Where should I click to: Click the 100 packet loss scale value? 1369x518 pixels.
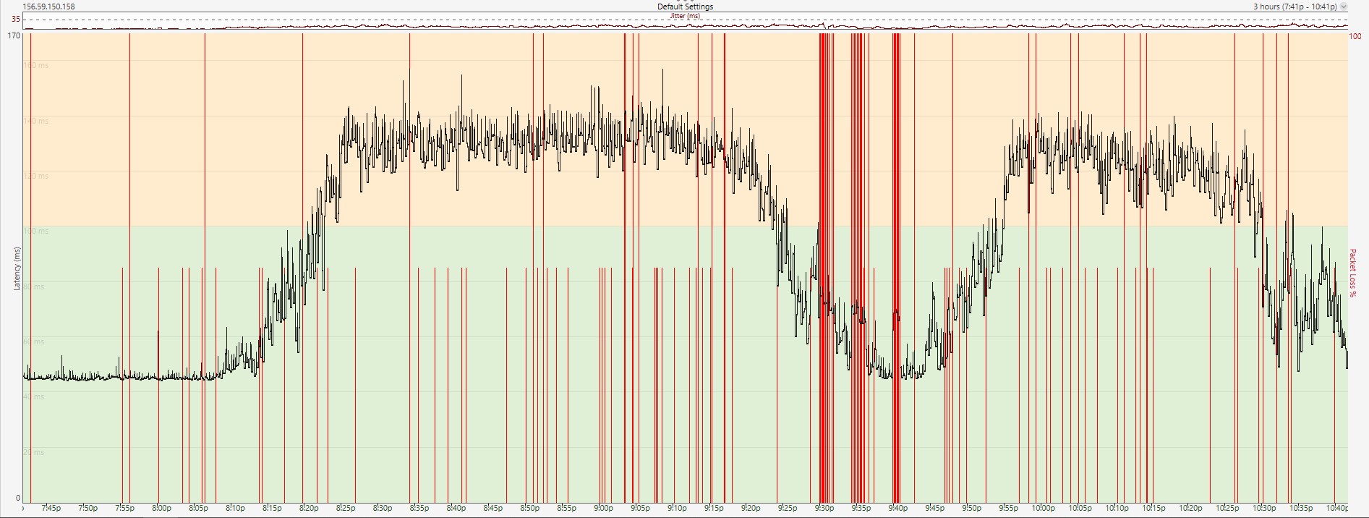1355,36
